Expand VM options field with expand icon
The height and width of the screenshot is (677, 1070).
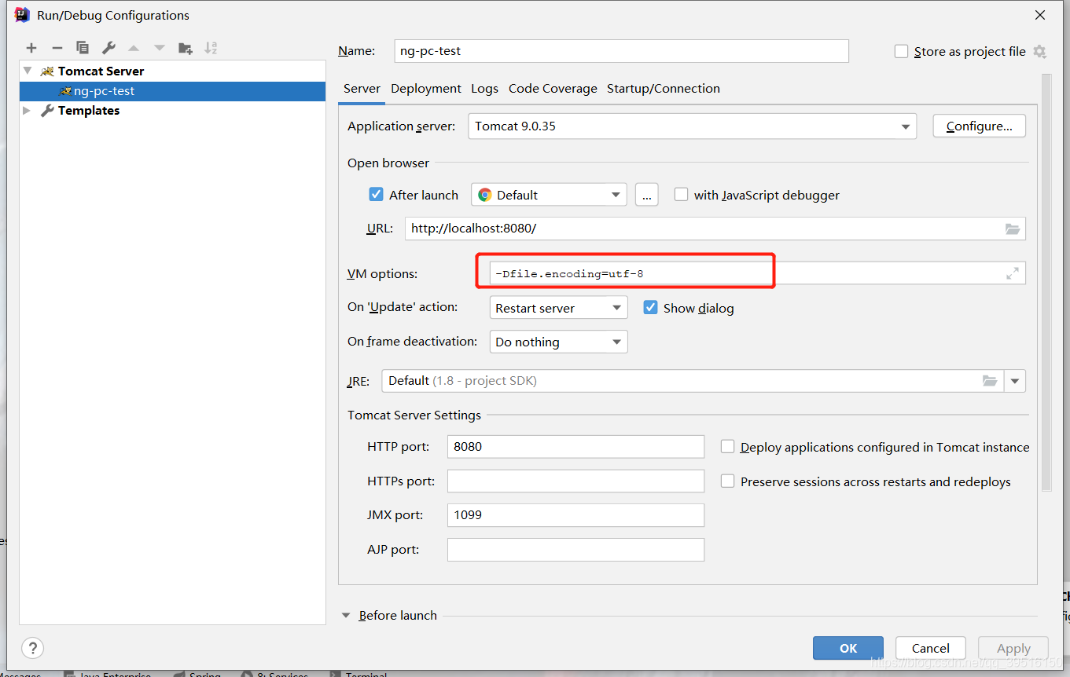1013,273
